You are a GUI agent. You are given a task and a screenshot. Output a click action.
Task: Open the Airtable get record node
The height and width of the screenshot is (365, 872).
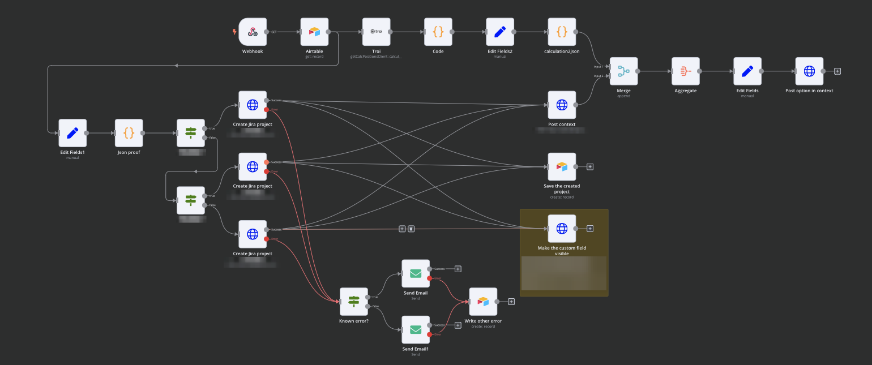click(x=315, y=32)
